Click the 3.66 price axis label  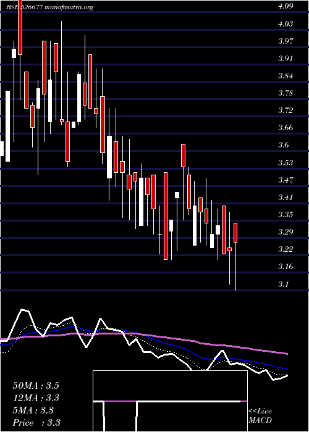(x=286, y=128)
